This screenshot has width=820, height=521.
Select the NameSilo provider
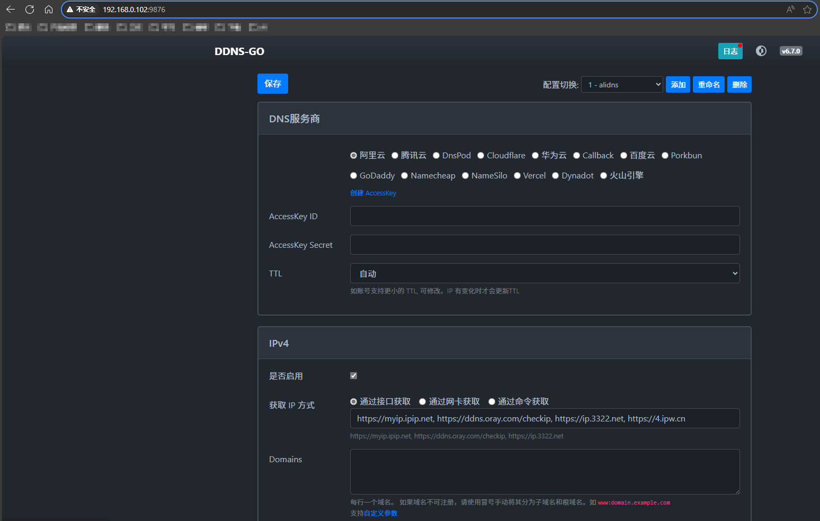point(465,175)
